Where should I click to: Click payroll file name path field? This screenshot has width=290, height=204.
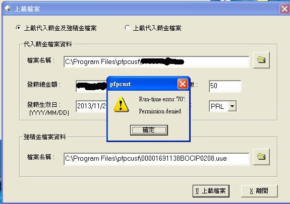pyautogui.click(x=156, y=62)
